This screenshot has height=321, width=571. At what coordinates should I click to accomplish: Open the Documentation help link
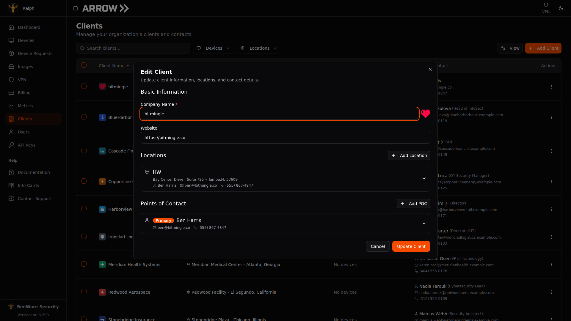(33, 172)
